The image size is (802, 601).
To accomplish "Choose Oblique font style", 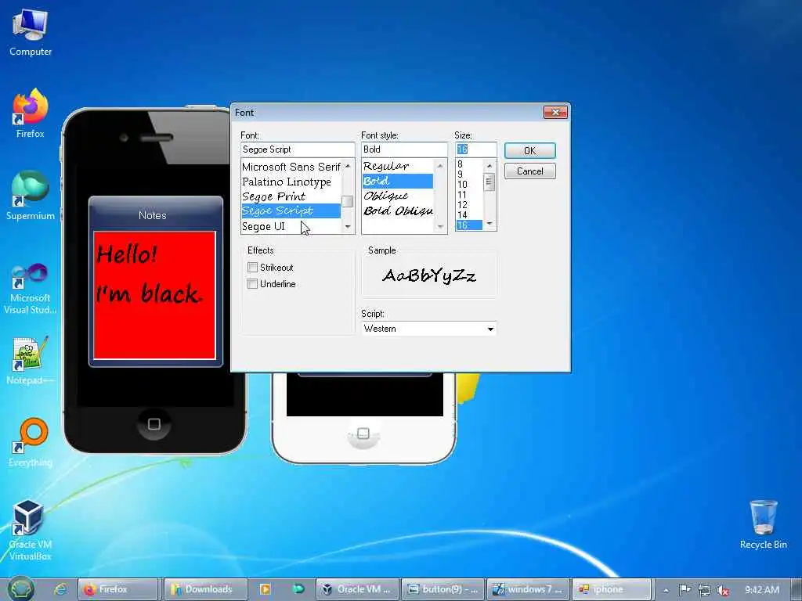I will [398, 196].
